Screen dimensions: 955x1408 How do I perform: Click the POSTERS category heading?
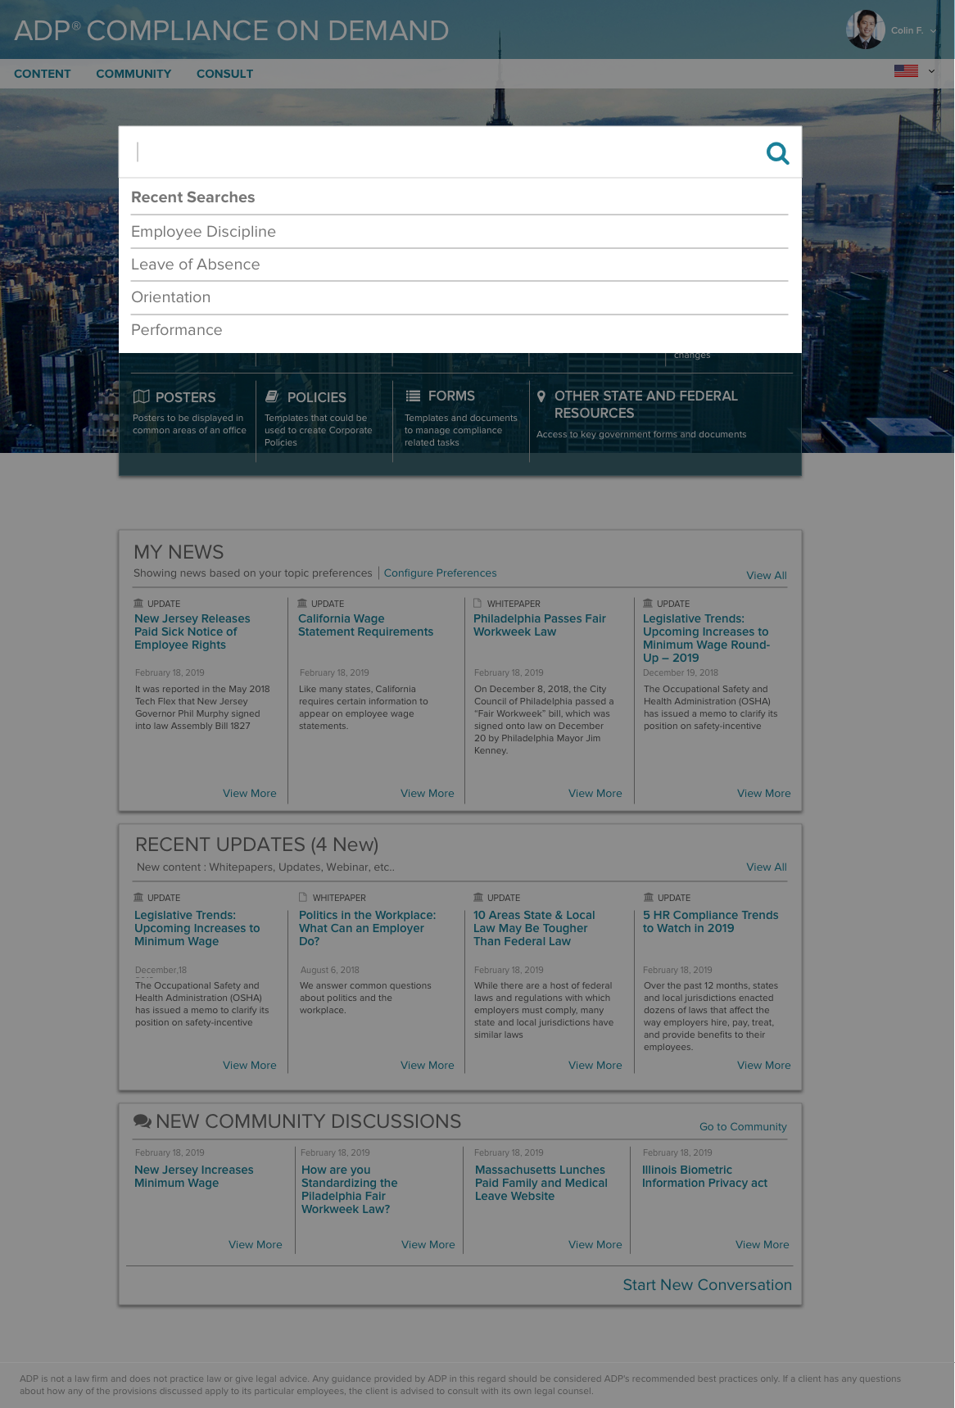(186, 397)
